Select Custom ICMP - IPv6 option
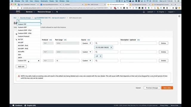The height and width of the screenshot is (107, 191). tap(29, 33)
